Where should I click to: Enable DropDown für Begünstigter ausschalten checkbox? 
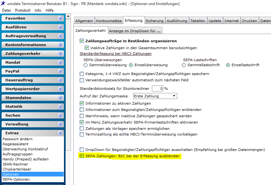tap(82, 150)
